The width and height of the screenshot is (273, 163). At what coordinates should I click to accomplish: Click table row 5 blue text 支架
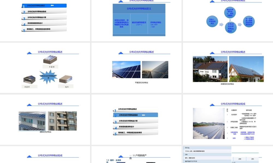tap(234, 138)
